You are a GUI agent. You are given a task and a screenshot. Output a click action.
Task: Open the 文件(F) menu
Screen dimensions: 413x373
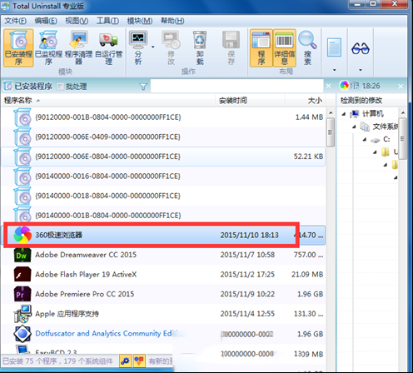[x=15, y=21]
